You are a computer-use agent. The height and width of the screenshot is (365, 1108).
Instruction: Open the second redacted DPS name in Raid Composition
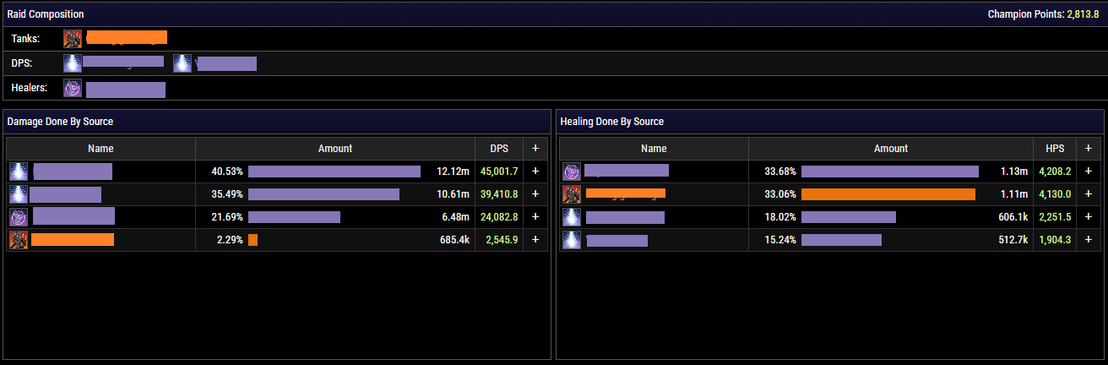tap(226, 63)
